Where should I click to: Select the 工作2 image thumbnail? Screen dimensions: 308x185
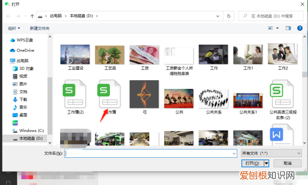(x=282, y=54)
